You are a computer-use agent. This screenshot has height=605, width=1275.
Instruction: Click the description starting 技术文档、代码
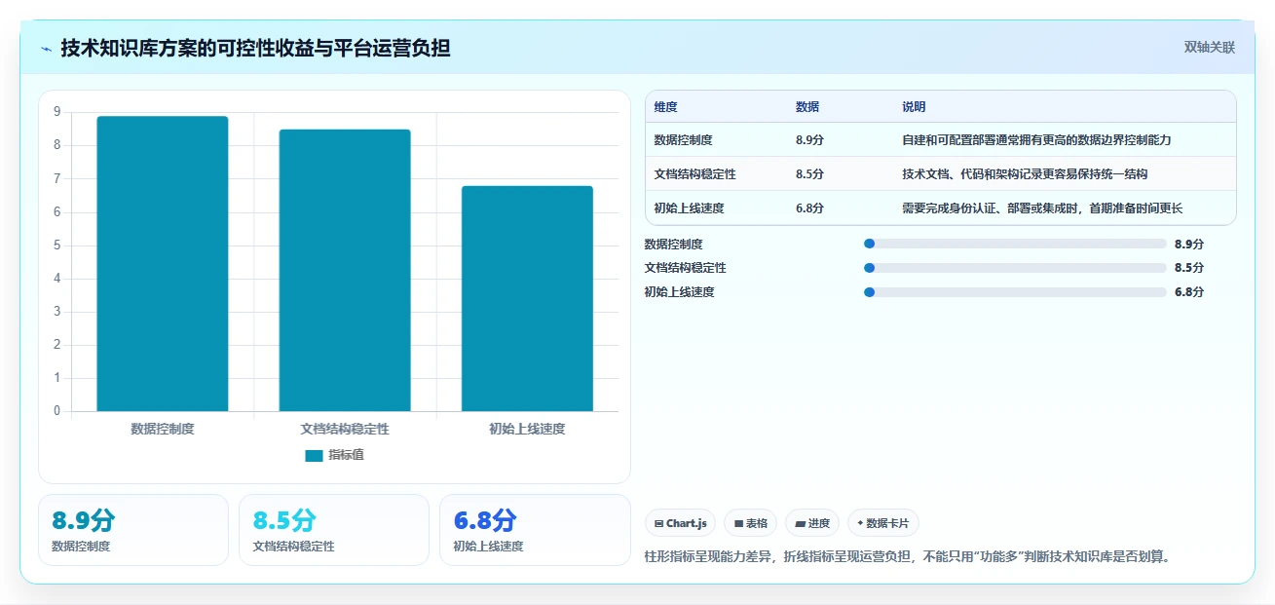[x=1025, y=174]
